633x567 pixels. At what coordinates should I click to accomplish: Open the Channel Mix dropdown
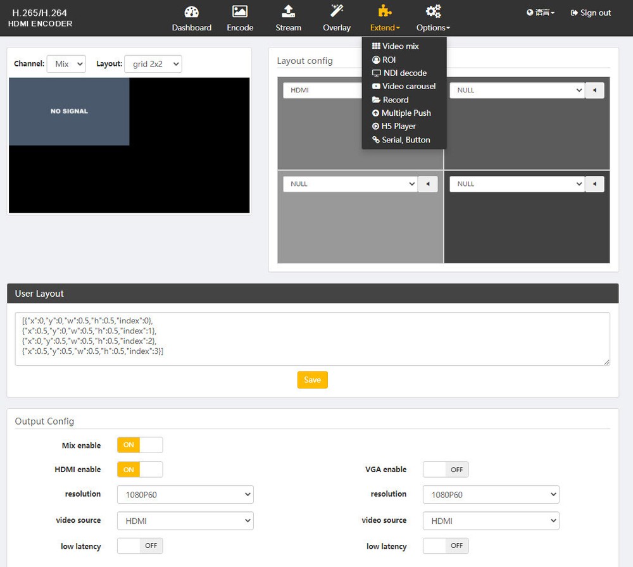(x=66, y=63)
